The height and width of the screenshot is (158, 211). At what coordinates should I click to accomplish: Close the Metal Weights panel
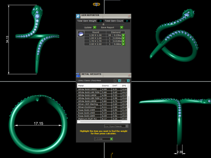coord(129,75)
